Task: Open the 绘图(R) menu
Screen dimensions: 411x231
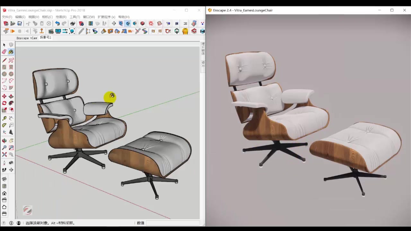Action: point(61,17)
